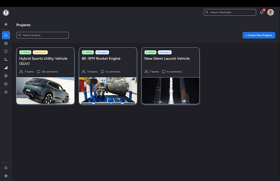Image resolution: width=280 pixels, height=181 pixels.
Task: Click "10 teams" on BE-3PM card
Action: [x=92, y=72]
